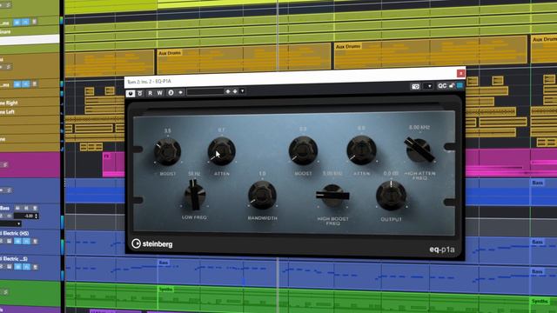Click the camera snapshot icon in plugin header
The image size is (557, 313).
click(415, 87)
